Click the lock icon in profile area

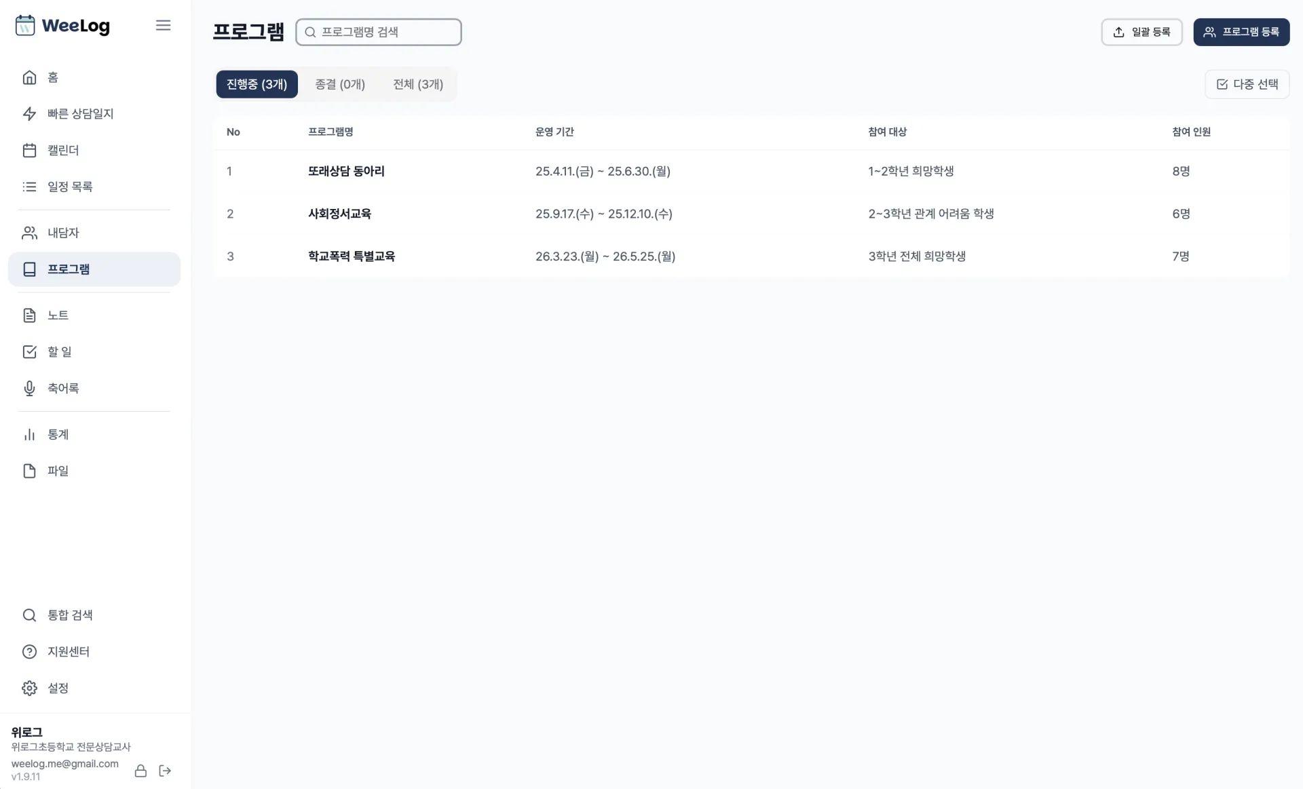[140, 771]
